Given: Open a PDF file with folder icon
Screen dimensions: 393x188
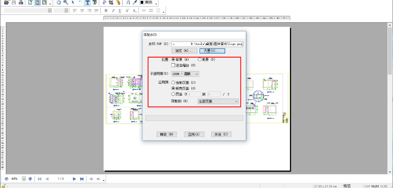Looking at the screenshot, I should tap(6, 3).
